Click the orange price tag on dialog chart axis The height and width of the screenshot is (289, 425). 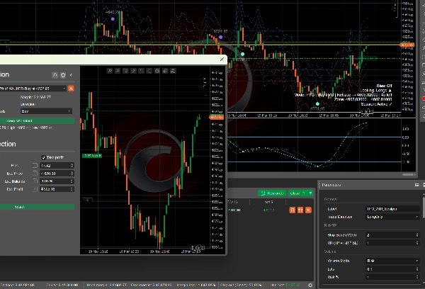pos(217,117)
